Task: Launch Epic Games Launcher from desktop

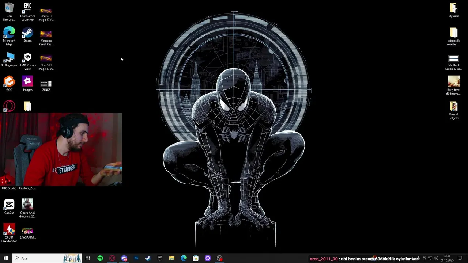Action: [x=27, y=12]
